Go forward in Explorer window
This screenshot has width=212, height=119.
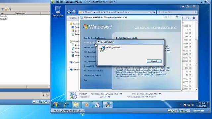click(x=74, y=12)
